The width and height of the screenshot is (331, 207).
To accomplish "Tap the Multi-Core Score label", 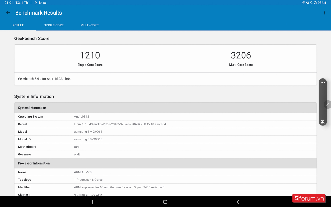I will pyautogui.click(x=241, y=65).
